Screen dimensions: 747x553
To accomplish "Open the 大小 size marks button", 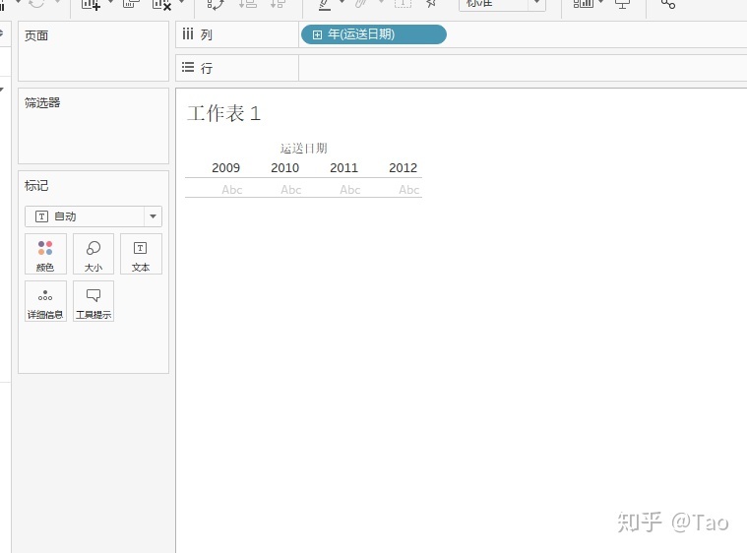I will pyautogui.click(x=93, y=254).
